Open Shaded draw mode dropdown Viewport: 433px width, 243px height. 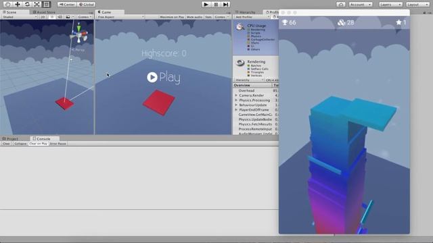(x=20, y=17)
